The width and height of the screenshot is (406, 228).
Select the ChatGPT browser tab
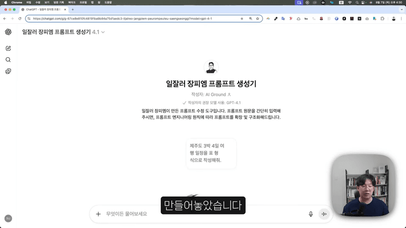tap(43, 10)
